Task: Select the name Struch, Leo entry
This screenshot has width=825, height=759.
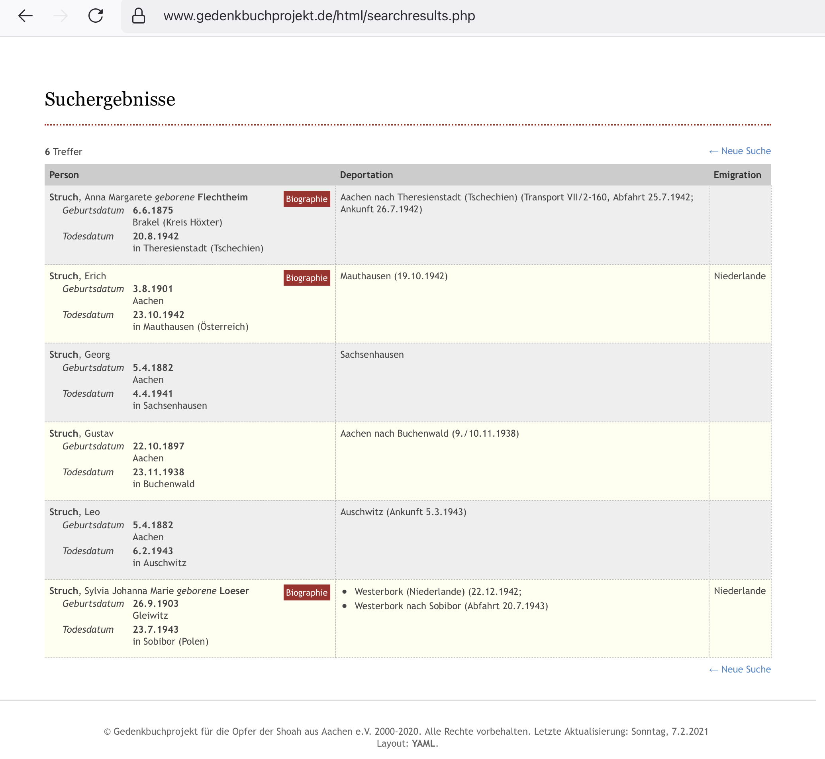Action: [74, 512]
